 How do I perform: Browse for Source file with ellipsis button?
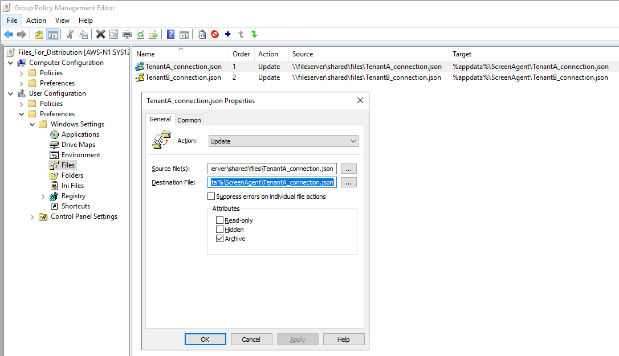[x=349, y=169]
